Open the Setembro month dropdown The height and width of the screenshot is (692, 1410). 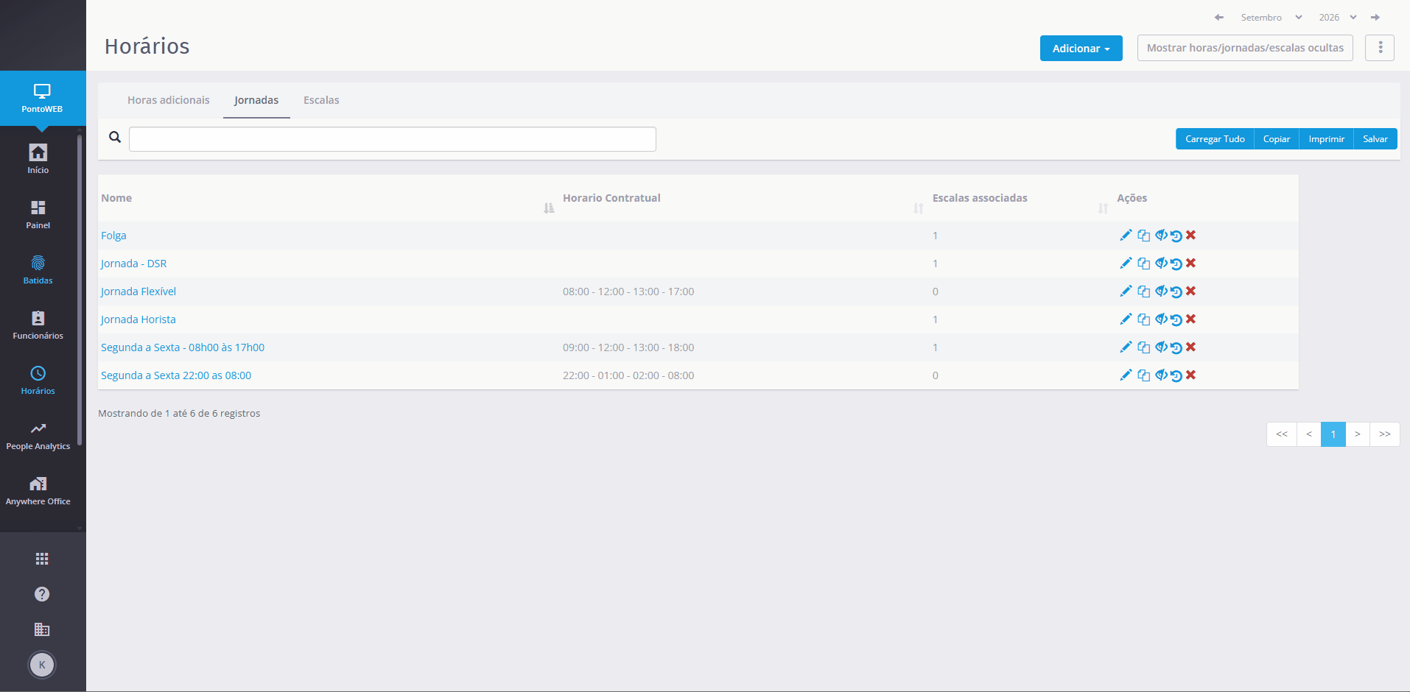click(1272, 17)
